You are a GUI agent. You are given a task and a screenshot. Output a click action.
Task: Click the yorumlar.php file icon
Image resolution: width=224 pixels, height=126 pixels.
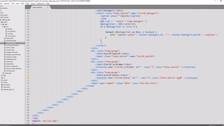[5, 71]
